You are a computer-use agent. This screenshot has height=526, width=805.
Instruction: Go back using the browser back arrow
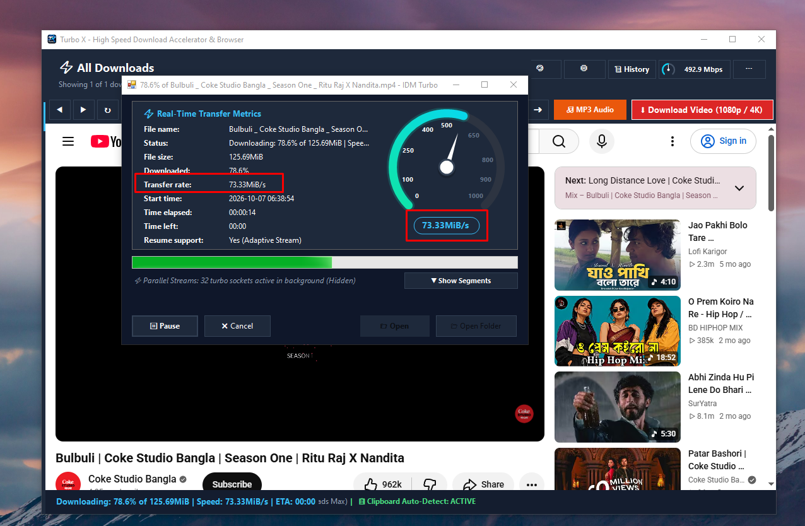[60, 110]
